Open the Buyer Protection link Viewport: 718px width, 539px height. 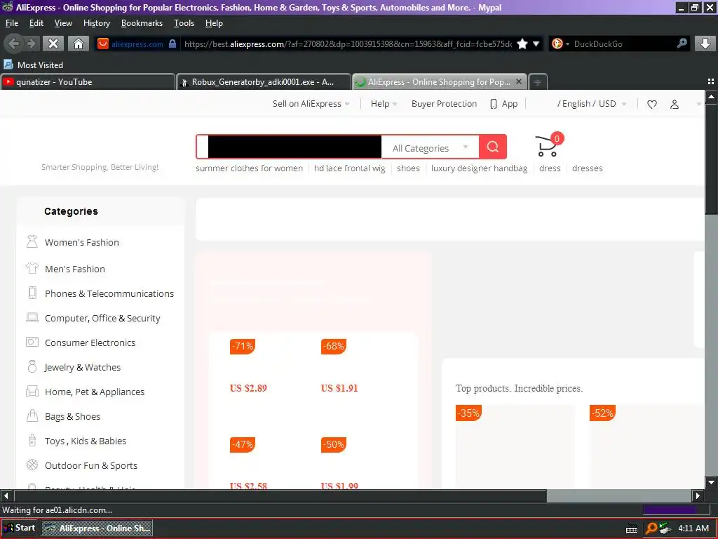point(444,104)
